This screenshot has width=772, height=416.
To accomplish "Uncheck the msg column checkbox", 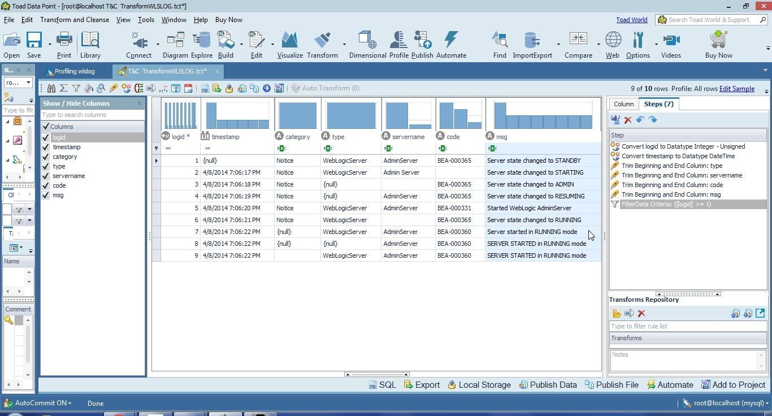I will [46, 195].
